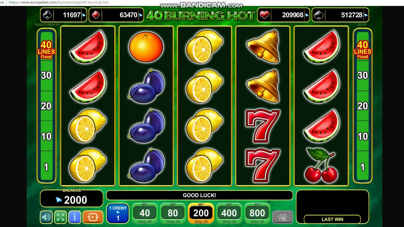Viewport: 404px width, 227px height.
Task: Expand arrow next to spades jackpot value
Action: click(x=365, y=15)
